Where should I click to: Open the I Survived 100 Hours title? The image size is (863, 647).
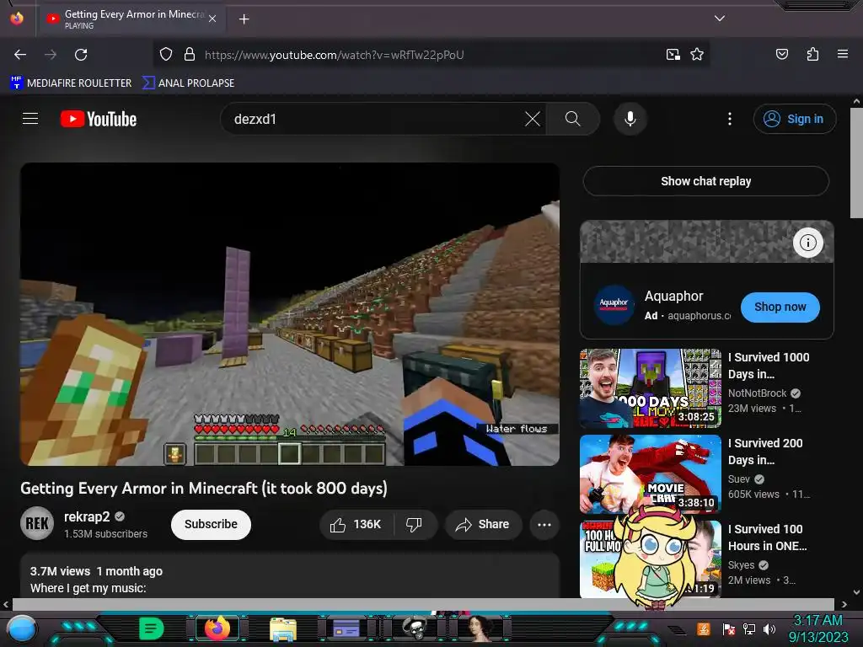[x=767, y=537]
